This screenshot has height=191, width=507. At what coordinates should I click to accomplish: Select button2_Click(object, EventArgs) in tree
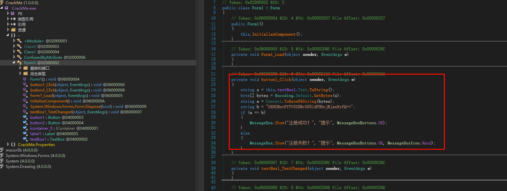[77, 90]
